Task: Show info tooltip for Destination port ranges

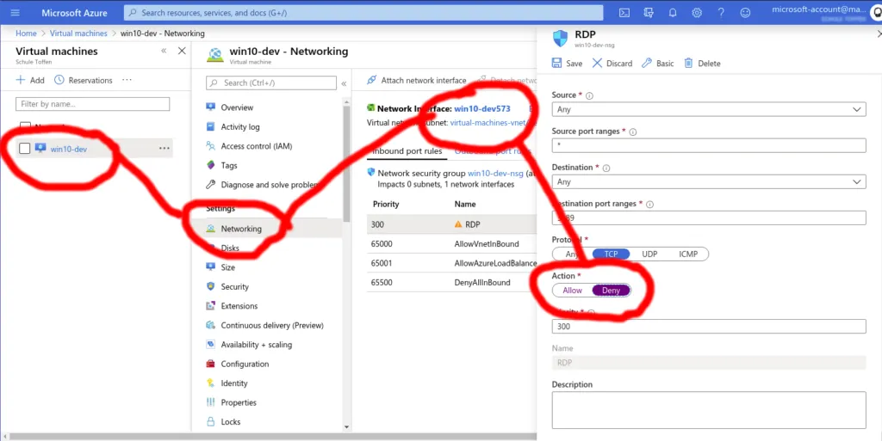Action: tap(649, 205)
